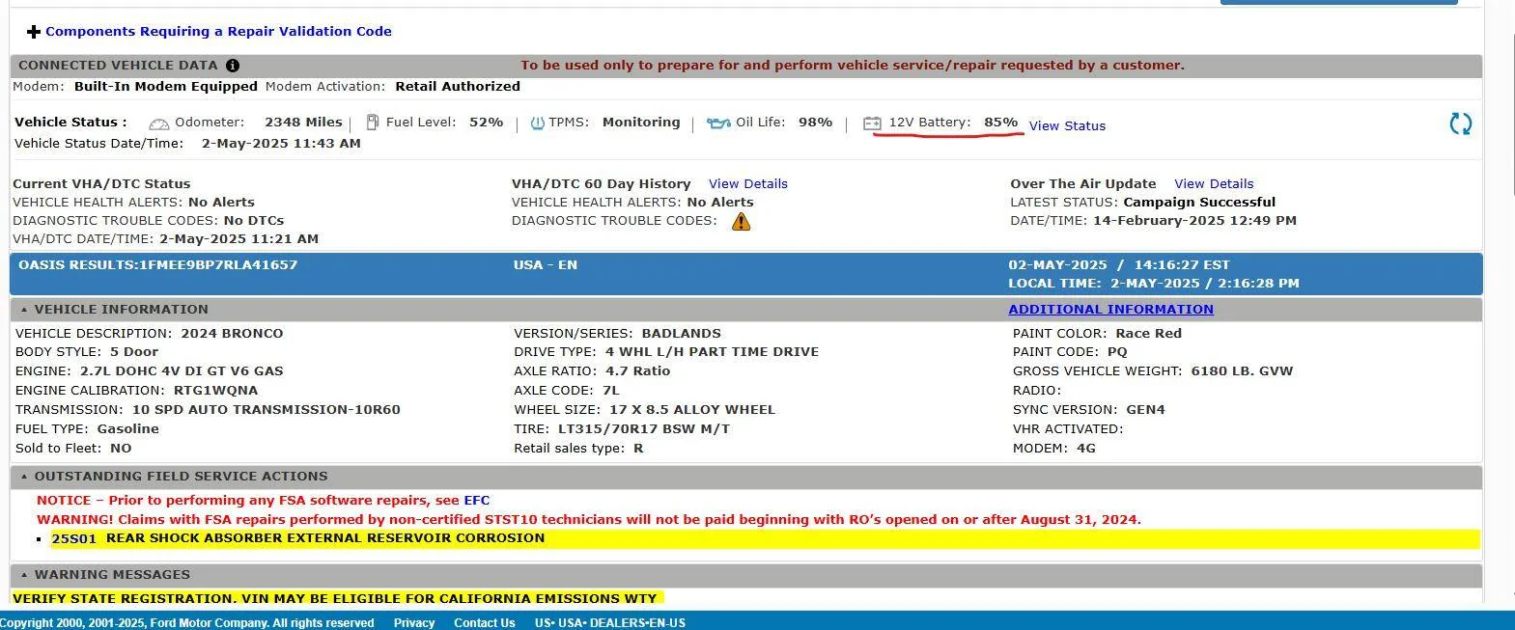
Task: Collapse the VEHICLE INFORMATION section
Action: (x=24, y=310)
